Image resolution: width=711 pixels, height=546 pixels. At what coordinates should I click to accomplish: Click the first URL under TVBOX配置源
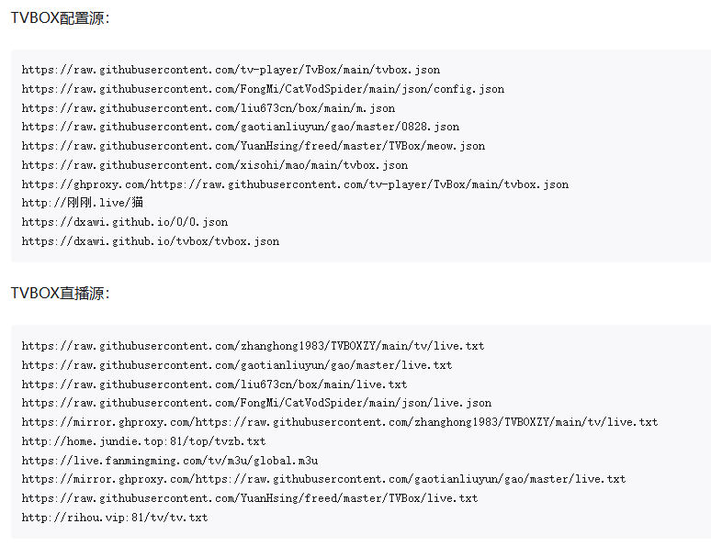point(231,70)
